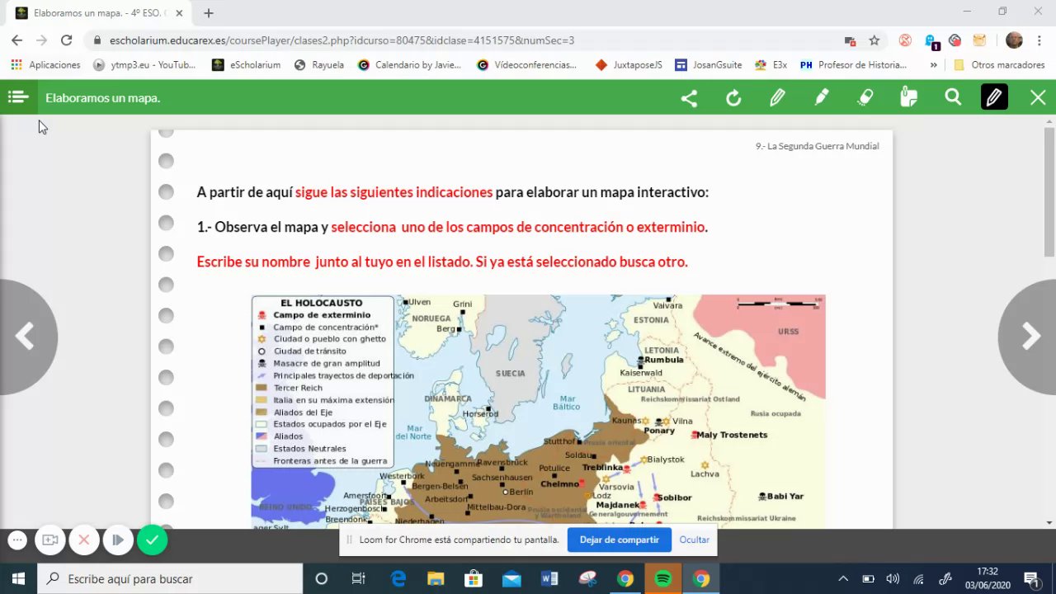
Task: Open a new browser tab
Action: [x=209, y=13]
